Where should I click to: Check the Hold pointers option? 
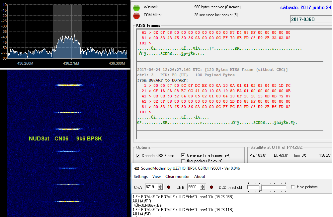pos(292,187)
